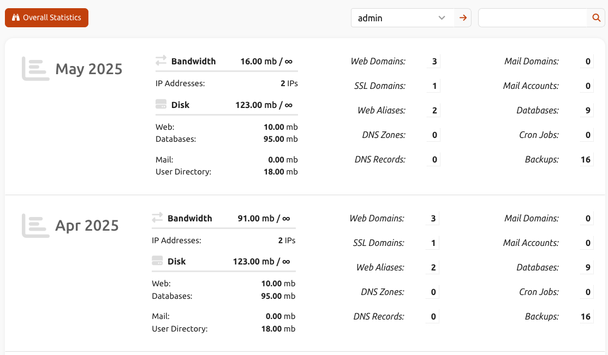Click May 2025 Databases 95.00 mb value

coord(281,139)
